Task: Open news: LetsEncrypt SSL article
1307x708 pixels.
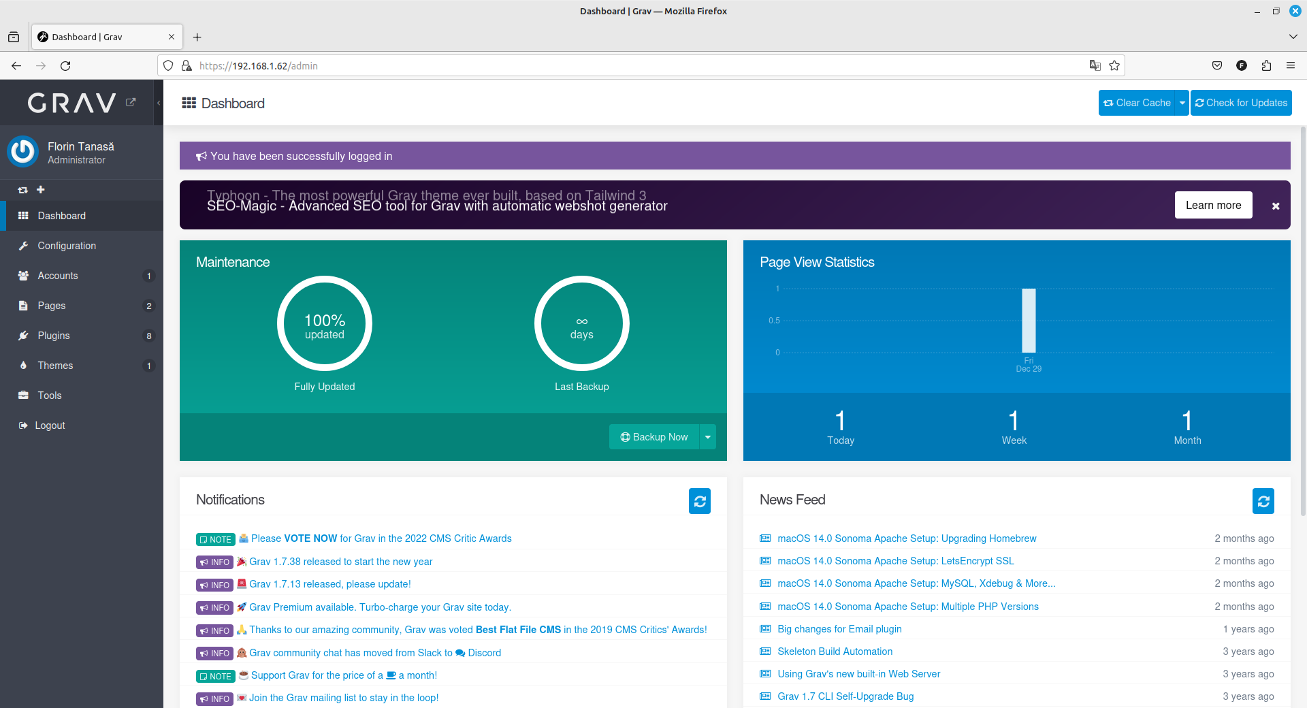Action: [x=896, y=561]
